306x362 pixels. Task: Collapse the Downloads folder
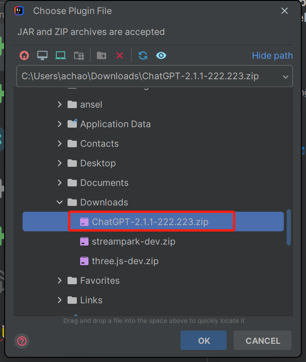60,202
